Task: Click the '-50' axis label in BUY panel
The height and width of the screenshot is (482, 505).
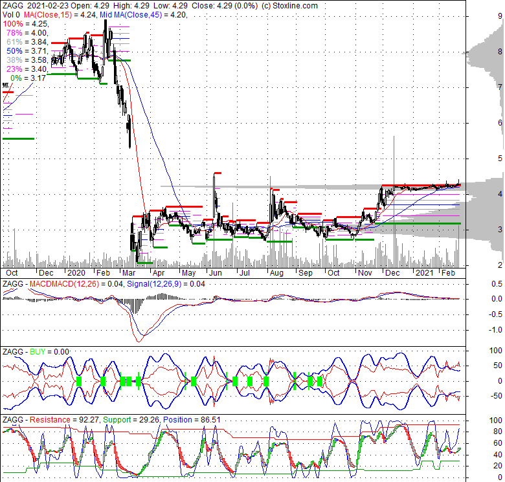Action: 496,396
